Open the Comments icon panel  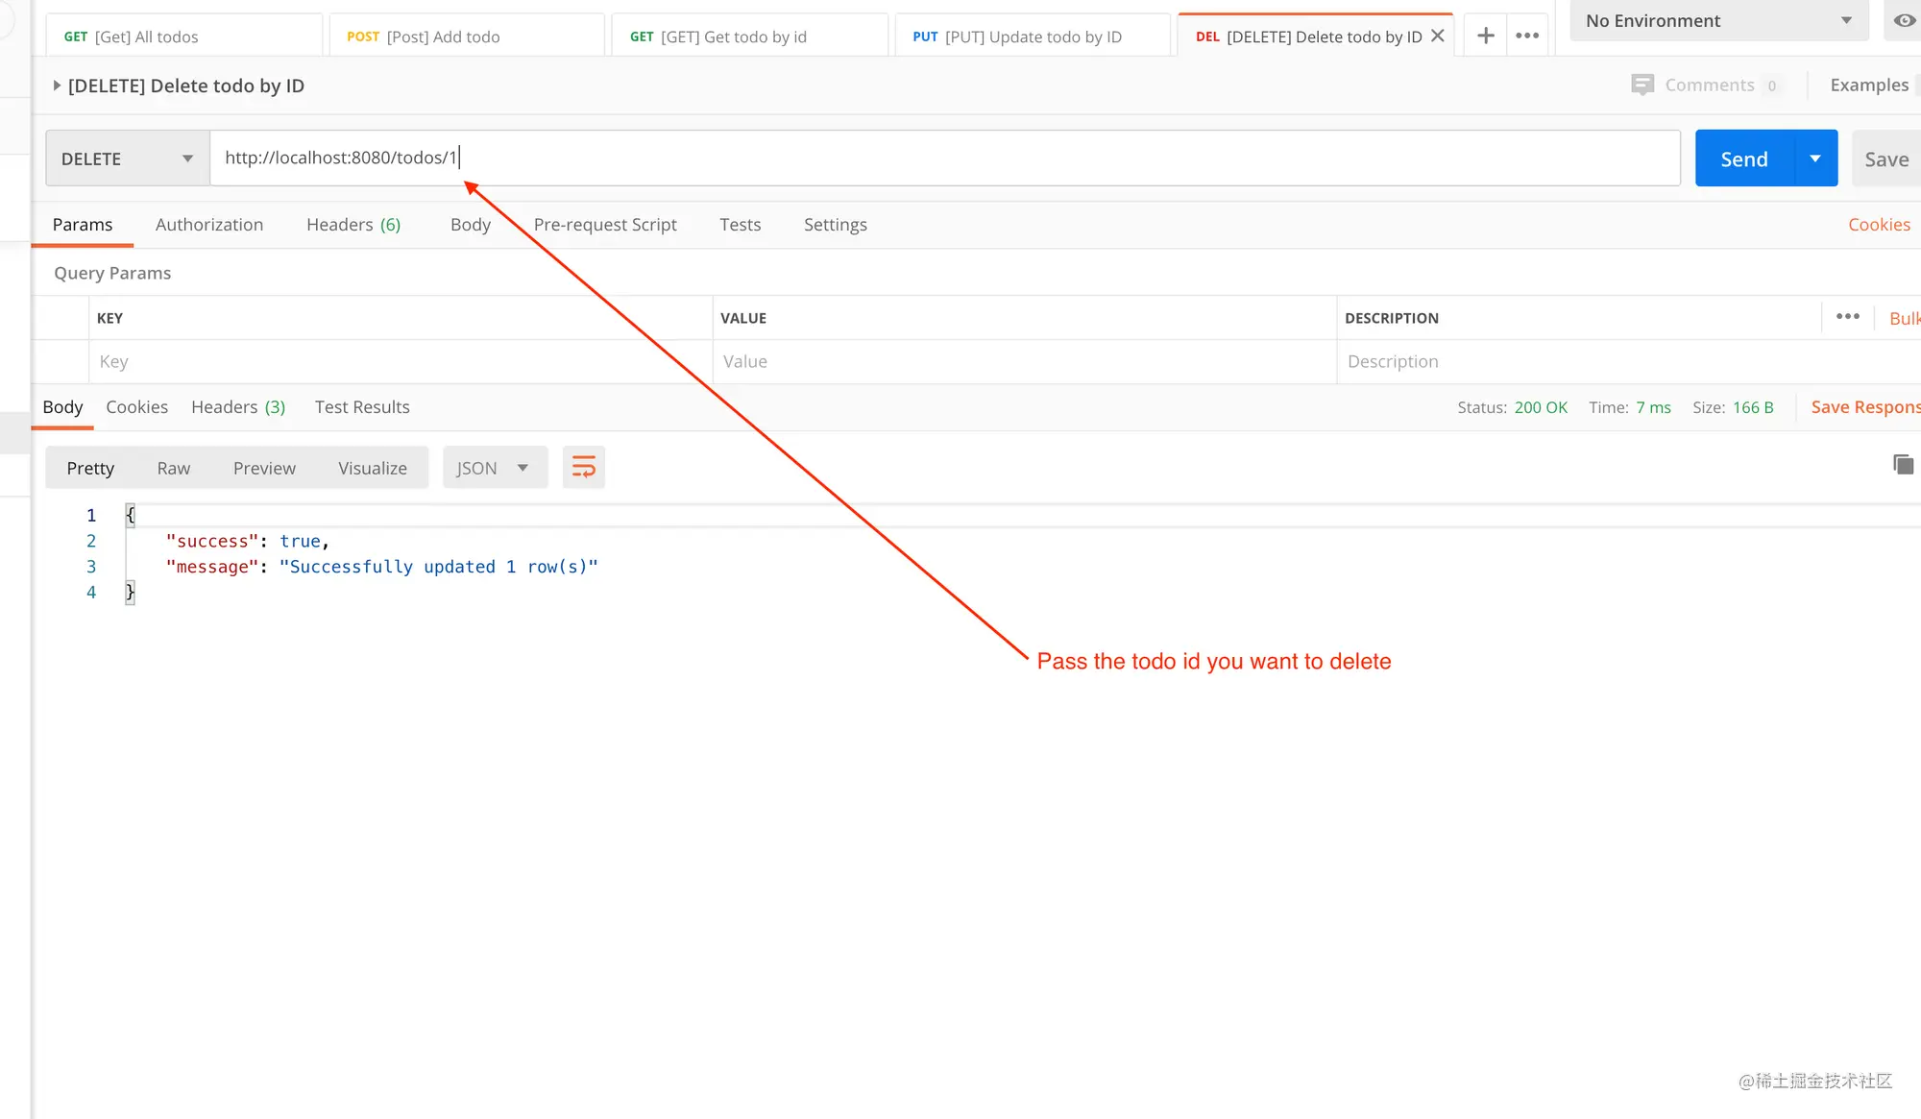click(1642, 85)
